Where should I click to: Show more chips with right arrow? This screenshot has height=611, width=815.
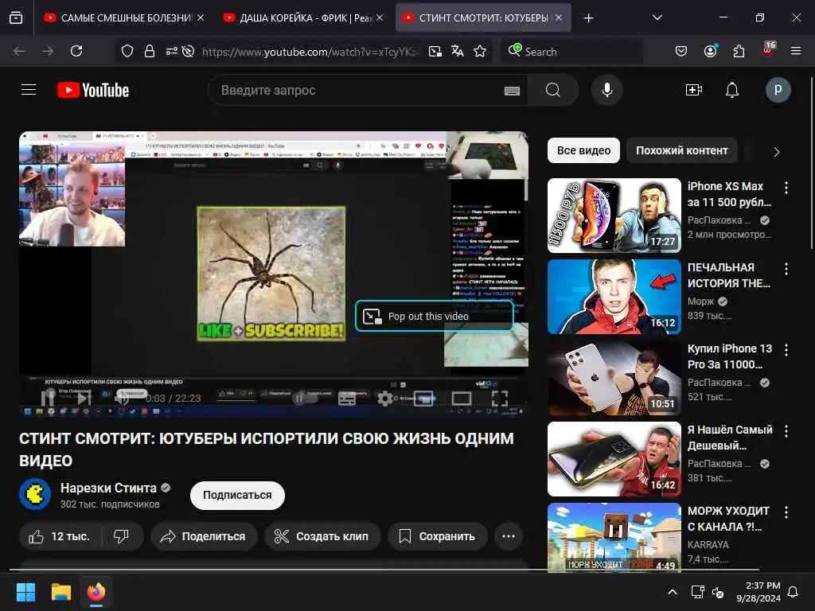pos(776,152)
